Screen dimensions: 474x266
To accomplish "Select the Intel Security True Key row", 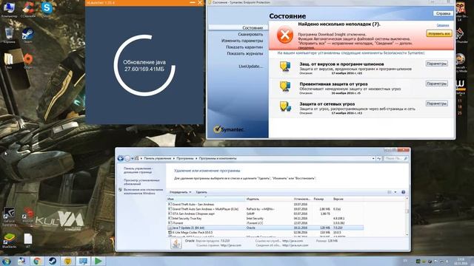I will [265, 219].
